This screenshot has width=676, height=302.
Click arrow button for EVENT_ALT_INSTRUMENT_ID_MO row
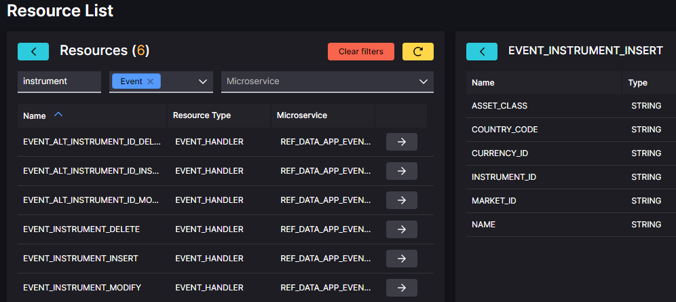click(401, 200)
